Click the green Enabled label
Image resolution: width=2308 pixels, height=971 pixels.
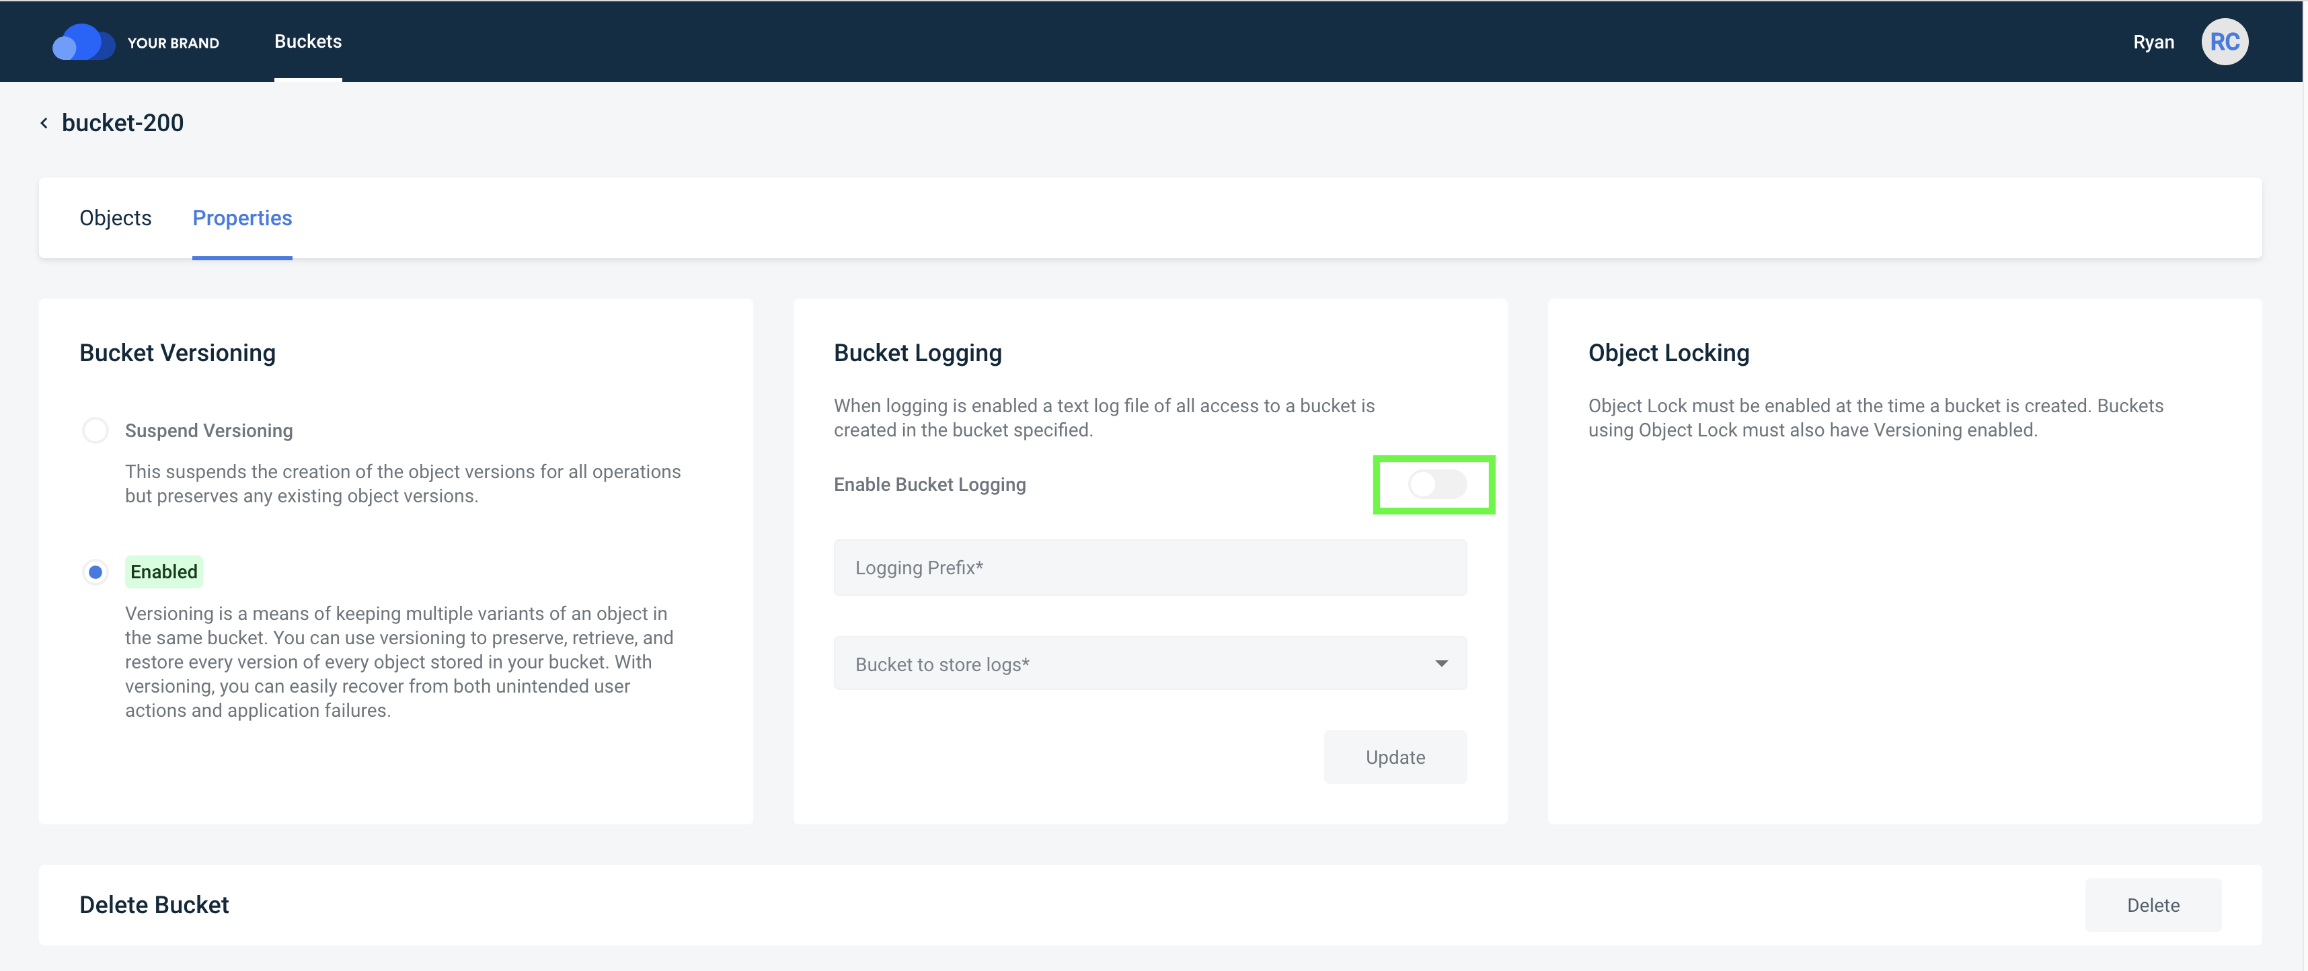[x=164, y=572]
